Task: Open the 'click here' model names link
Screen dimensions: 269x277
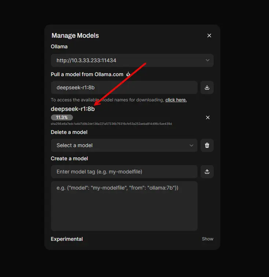Action: click(x=176, y=100)
